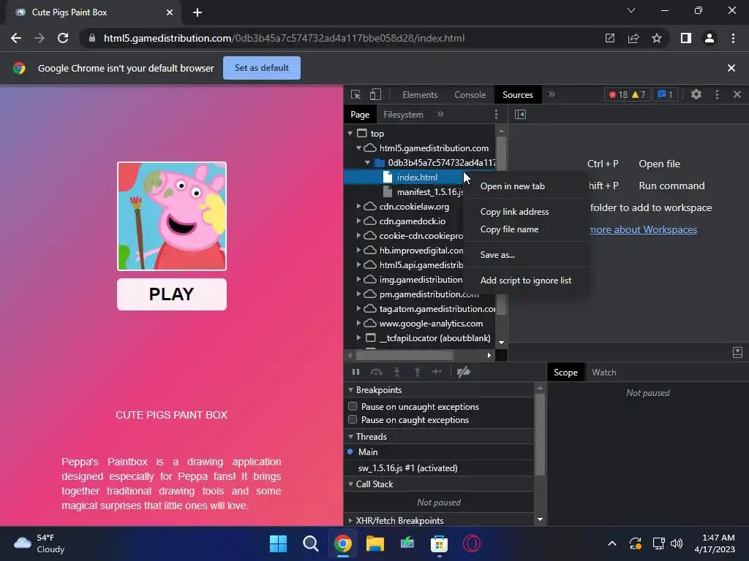Go back with the browser back arrow
Screen dimensions: 749x561
[16, 38]
